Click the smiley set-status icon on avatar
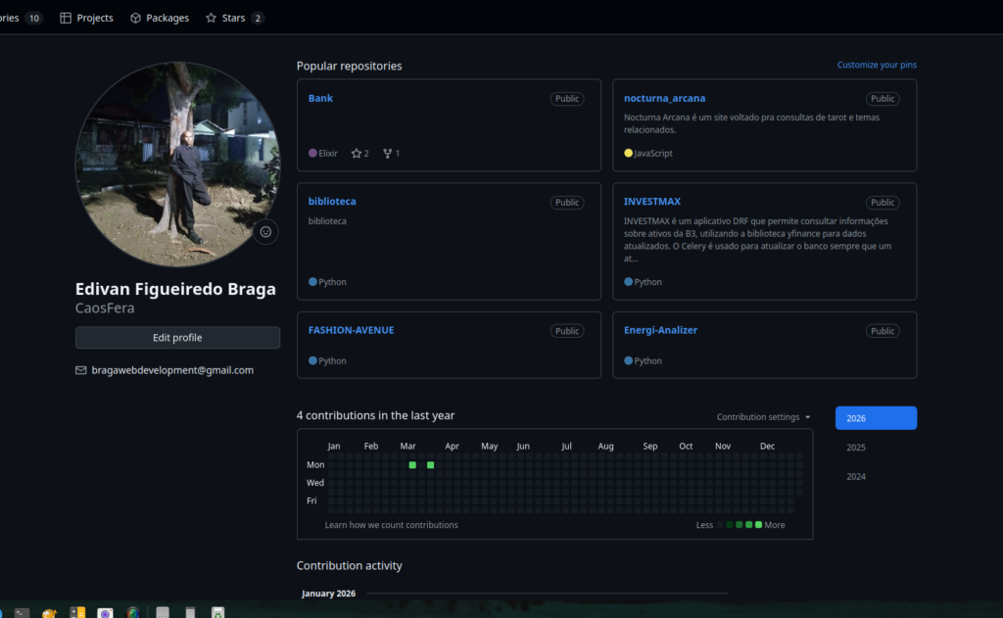1003x618 pixels. [265, 231]
